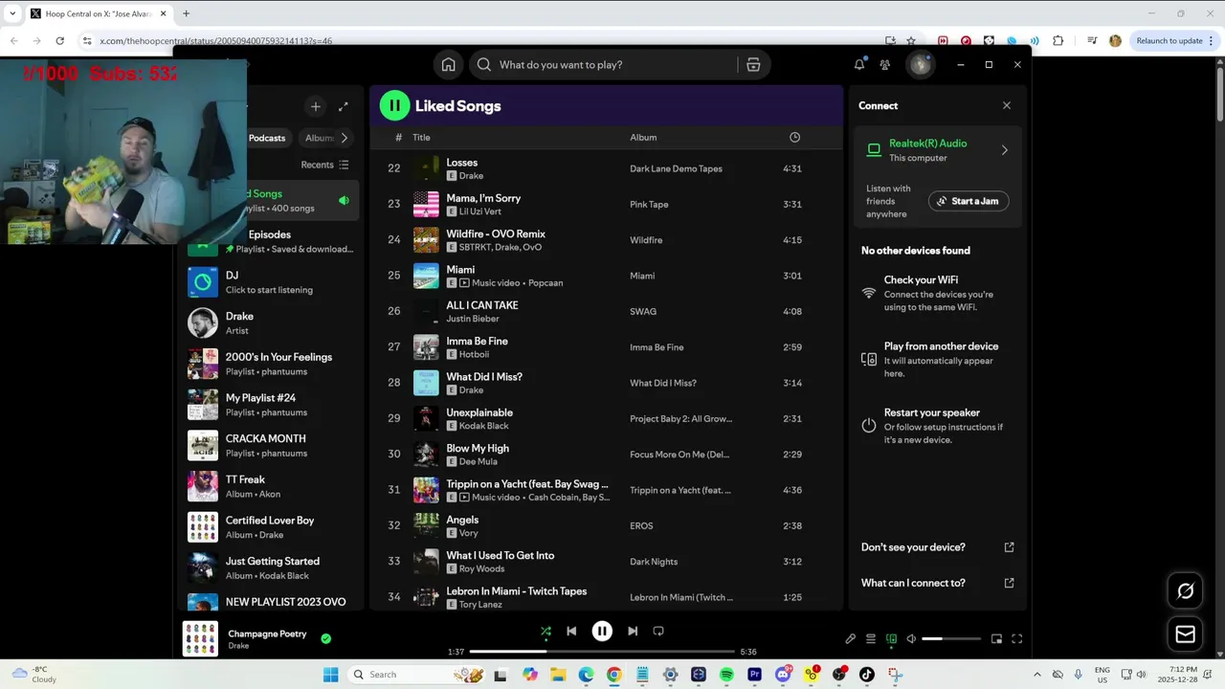
Task: Open the CRACKA MONTH playlist
Action: [x=272, y=446]
